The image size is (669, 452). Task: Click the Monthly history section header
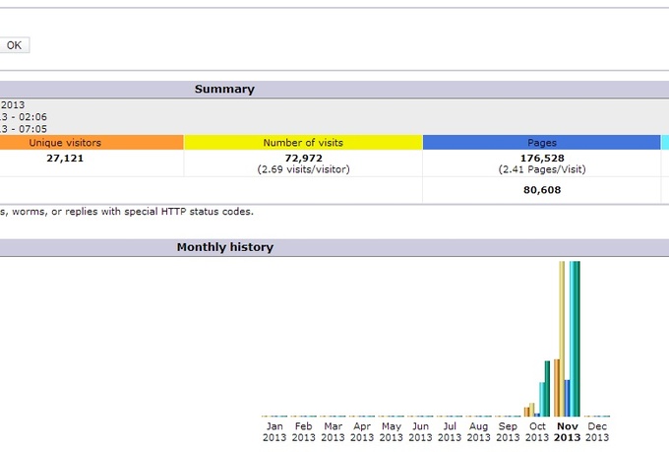[x=224, y=247]
